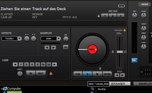
Task: Expand the Computer tree node
Action: tap(2, 89)
